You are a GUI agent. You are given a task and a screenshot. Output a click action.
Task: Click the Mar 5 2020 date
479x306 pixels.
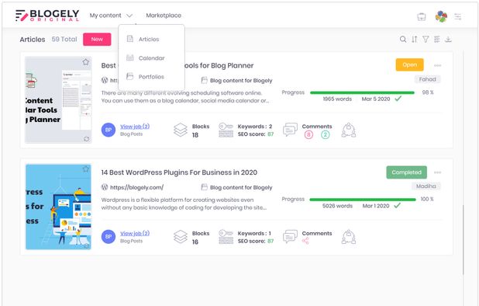point(376,99)
